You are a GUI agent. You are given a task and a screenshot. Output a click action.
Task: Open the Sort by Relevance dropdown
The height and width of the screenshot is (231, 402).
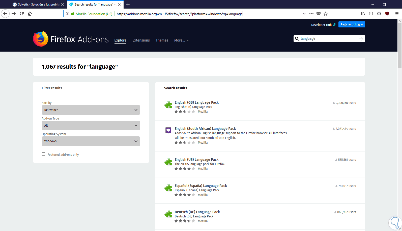[x=91, y=110]
